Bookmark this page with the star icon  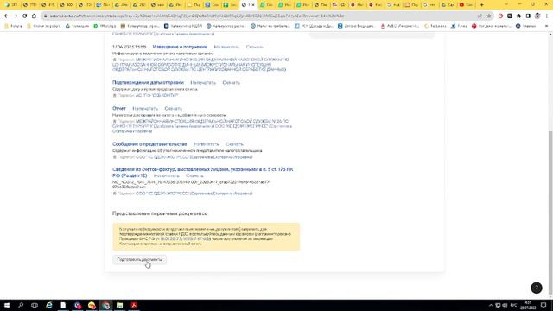click(489, 16)
